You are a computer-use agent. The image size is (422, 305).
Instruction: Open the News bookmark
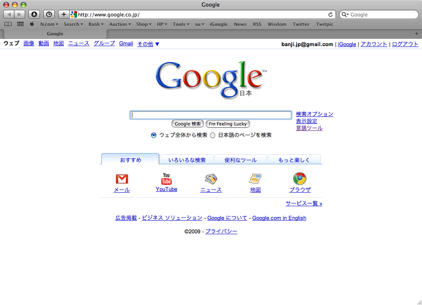pos(240,24)
